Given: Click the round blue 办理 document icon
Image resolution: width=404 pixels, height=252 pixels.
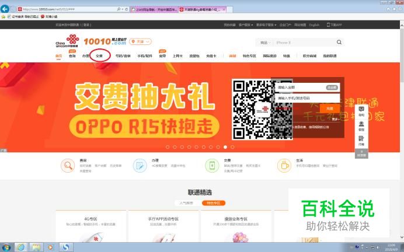Looking at the screenshot, I should (x=140, y=166).
